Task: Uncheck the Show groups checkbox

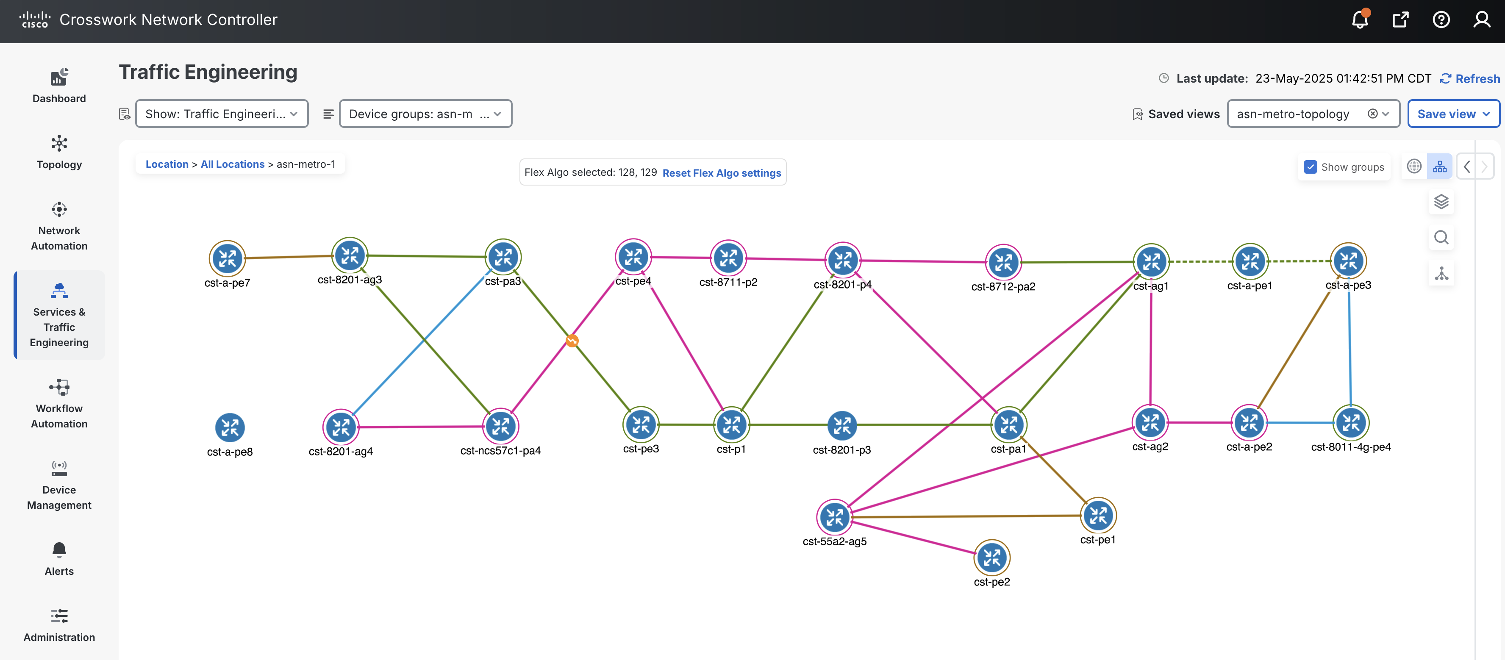Action: (x=1311, y=167)
